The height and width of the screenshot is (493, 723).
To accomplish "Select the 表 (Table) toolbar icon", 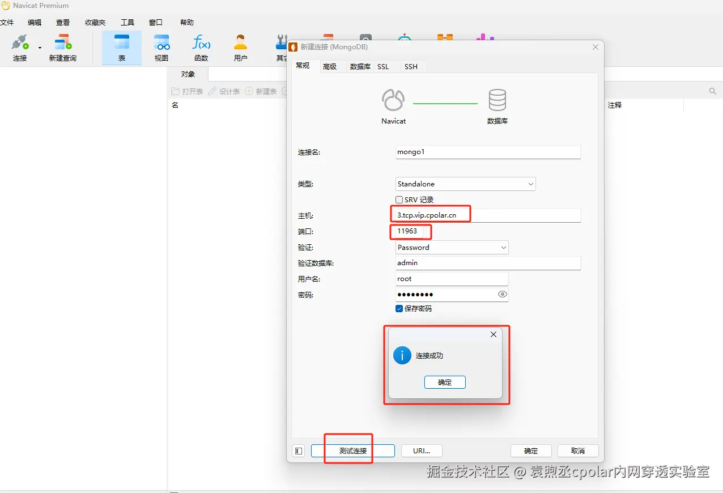I will pos(122,48).
